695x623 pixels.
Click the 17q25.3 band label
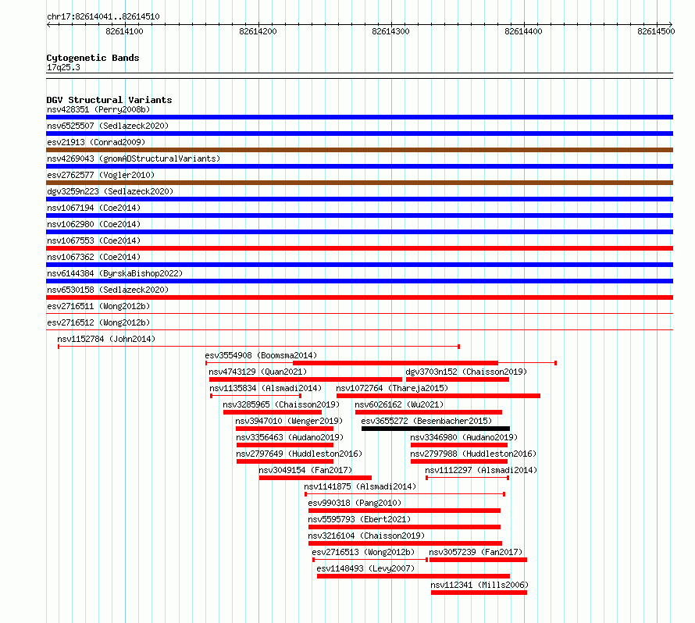point(63,67)
